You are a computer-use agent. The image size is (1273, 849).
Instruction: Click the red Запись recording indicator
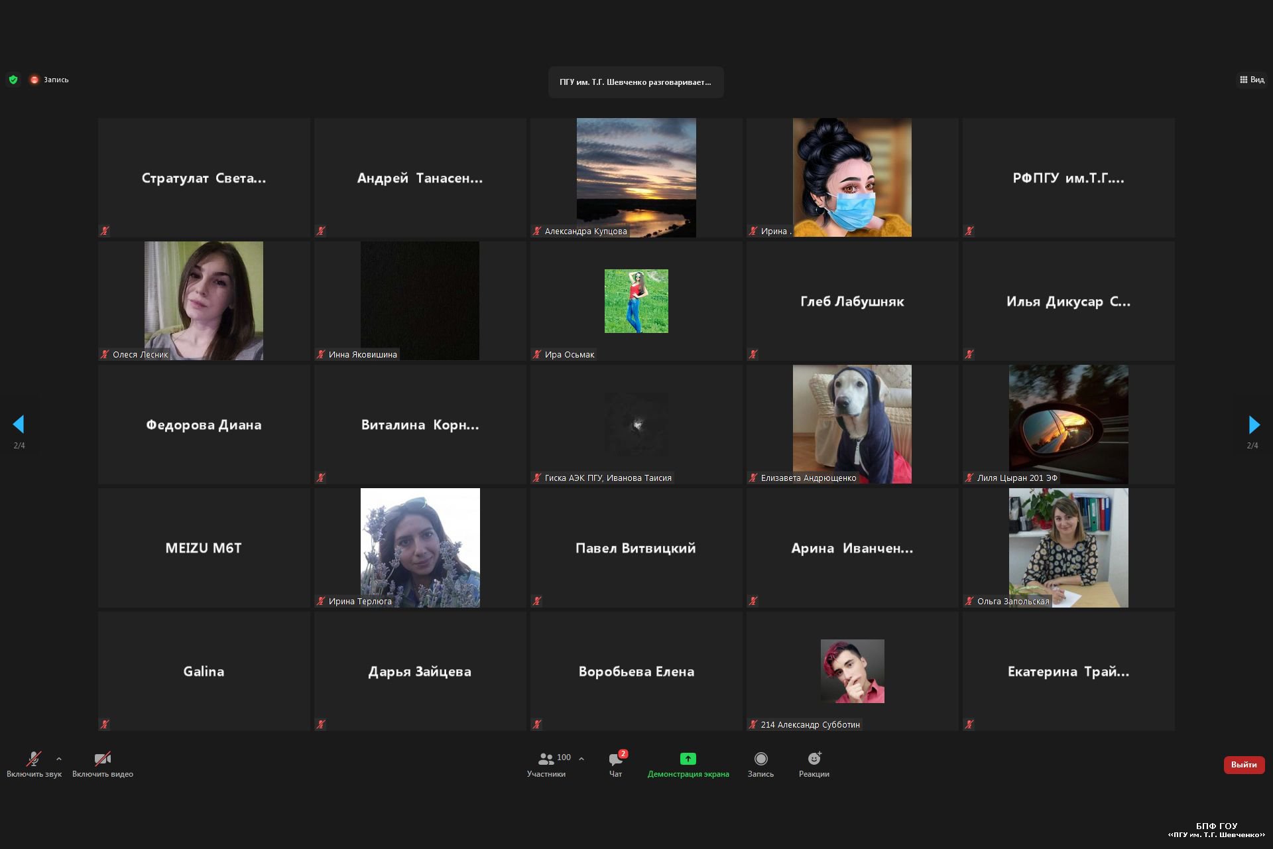click(x=50, y=80)
